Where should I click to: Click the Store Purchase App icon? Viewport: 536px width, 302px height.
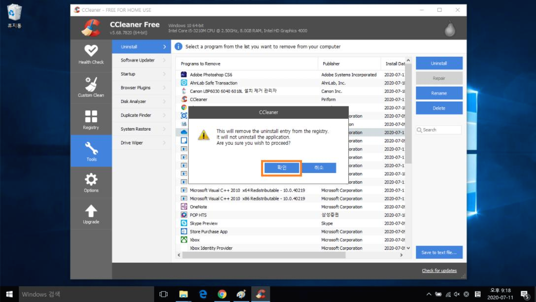[x=184, y=231]
